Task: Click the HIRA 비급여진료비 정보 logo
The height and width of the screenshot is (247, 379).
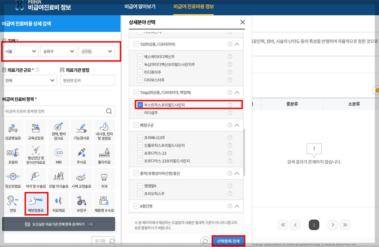Action: click(43, 6)
